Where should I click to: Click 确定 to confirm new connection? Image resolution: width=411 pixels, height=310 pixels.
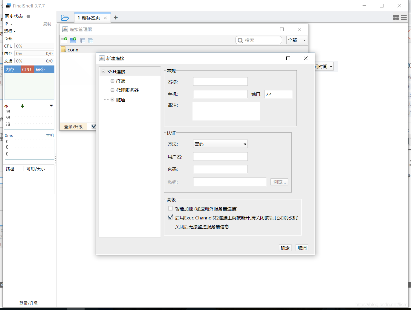click(285, 248)
